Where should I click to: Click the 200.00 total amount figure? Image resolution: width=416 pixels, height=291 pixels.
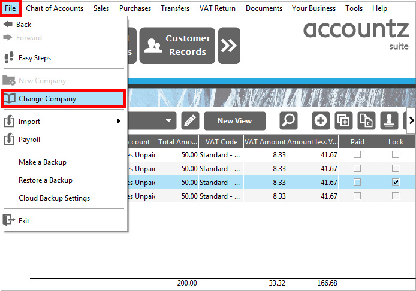[x=187, y=283]
